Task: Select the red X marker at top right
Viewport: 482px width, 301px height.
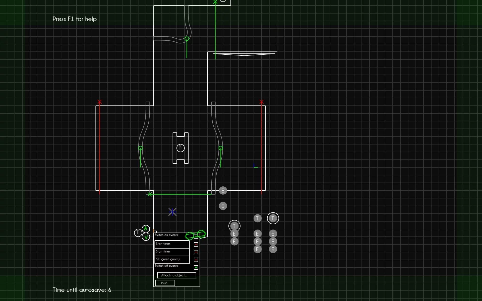Action: 261,102
